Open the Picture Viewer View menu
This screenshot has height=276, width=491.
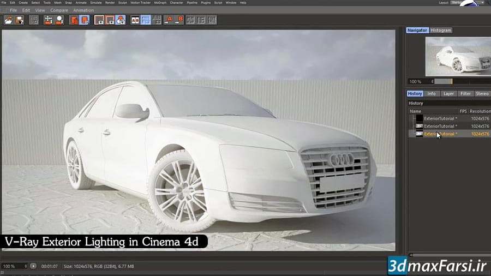(x=40, y=10)
